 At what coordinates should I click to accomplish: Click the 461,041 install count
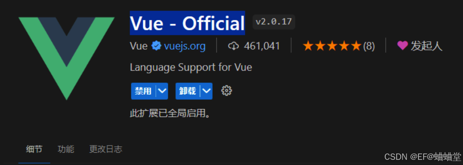coord(262,46)
